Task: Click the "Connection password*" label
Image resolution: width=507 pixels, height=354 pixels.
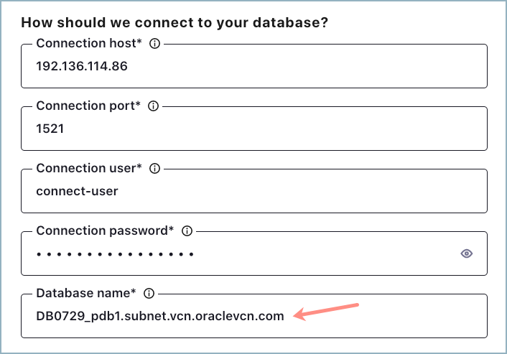Action: [105, 231]
